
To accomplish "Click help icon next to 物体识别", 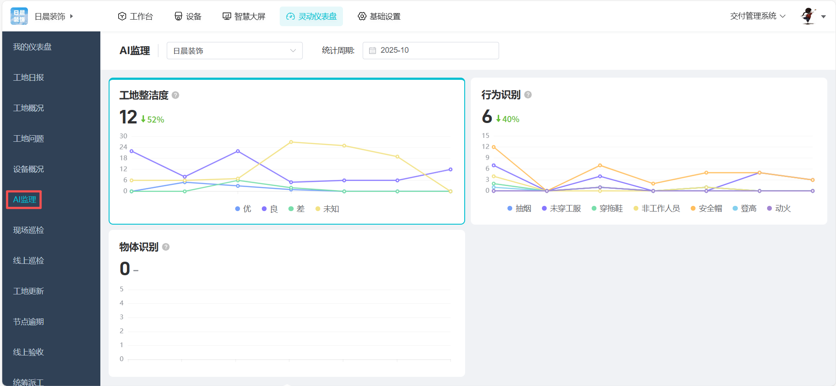I will (166, 247).
